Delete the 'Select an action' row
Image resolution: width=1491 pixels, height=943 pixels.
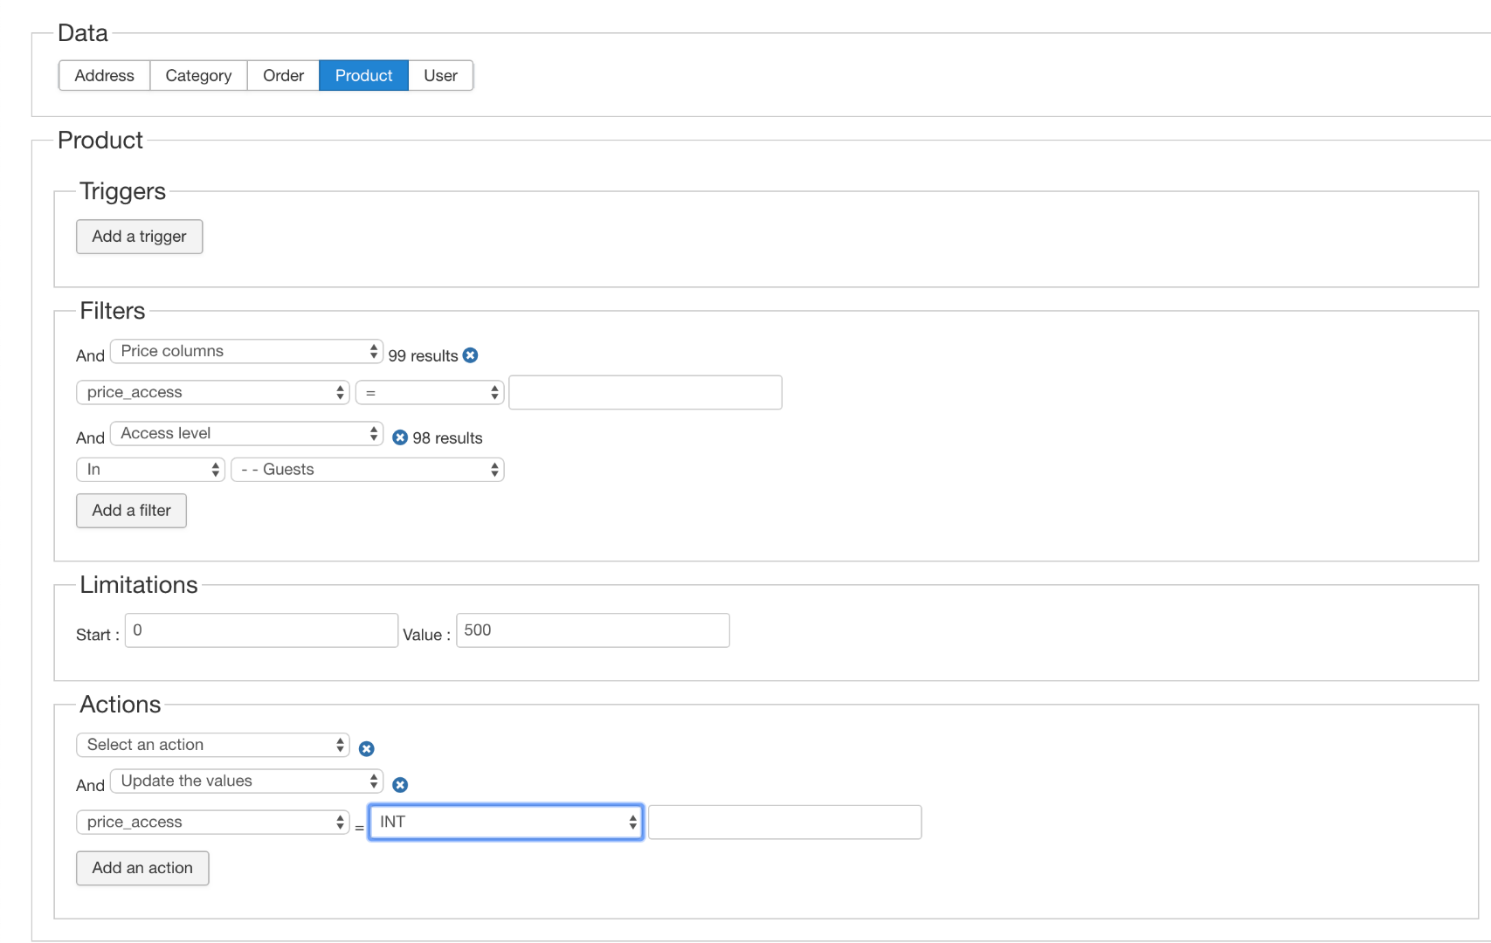(367, 749)
